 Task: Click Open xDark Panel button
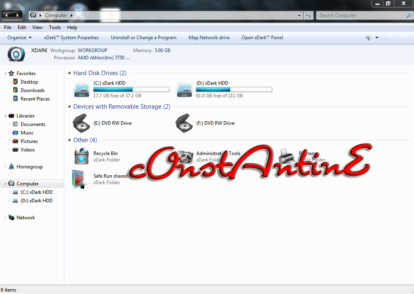[262, 38]
